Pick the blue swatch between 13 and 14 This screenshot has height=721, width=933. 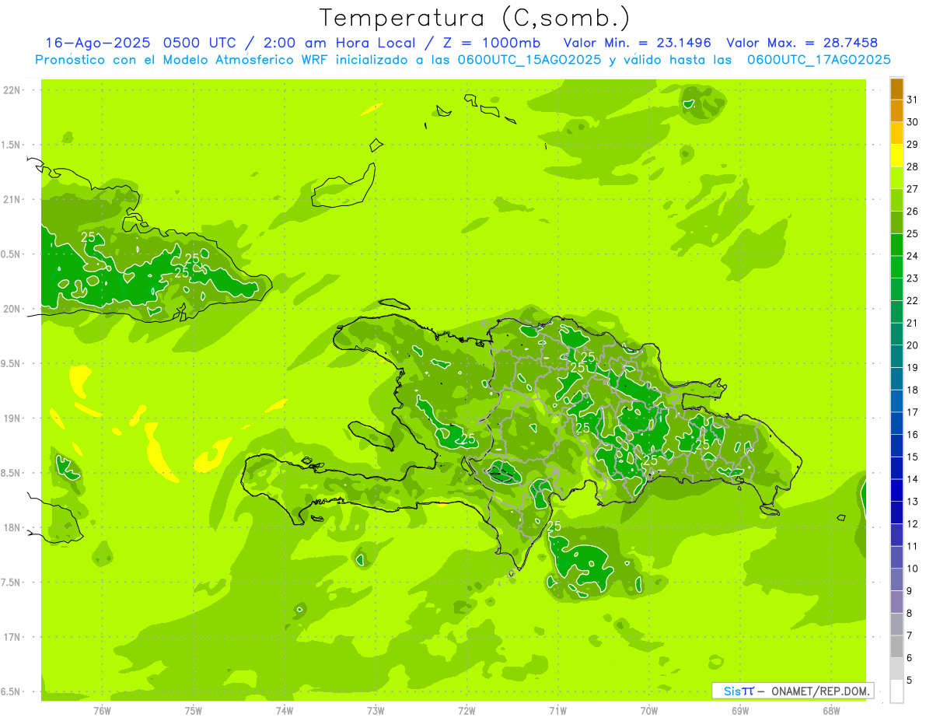point(896,491)
